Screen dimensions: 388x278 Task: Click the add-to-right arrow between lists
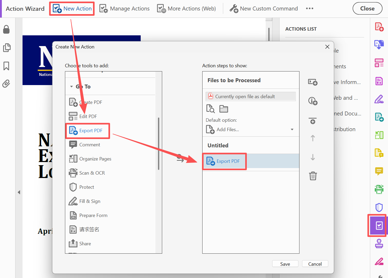point(180,158)
